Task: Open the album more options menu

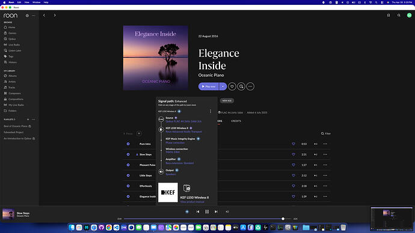Action: [x=250, y=86]
